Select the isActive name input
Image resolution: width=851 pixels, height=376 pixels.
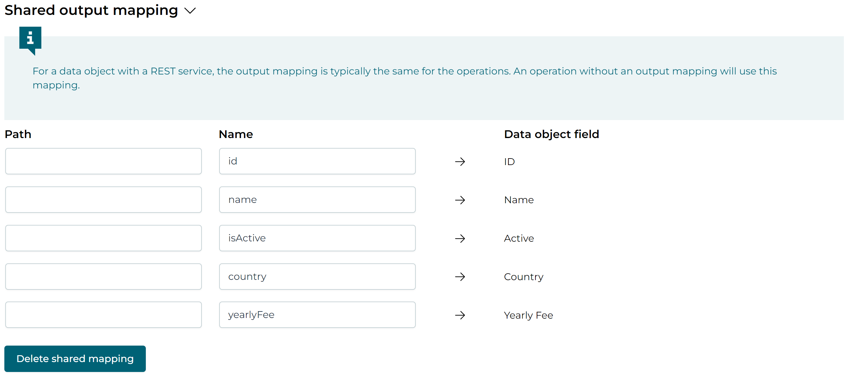click(317, 238)
